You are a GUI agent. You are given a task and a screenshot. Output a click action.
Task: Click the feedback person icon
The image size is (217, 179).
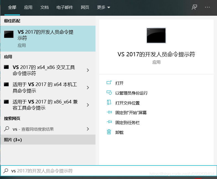tap(194, 7)
